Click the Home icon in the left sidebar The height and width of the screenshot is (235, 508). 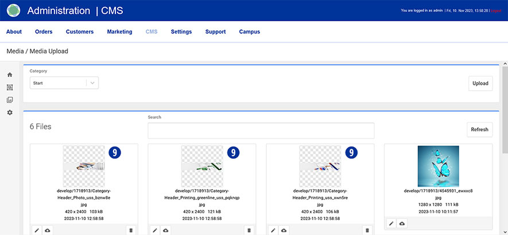click(10, 75)
